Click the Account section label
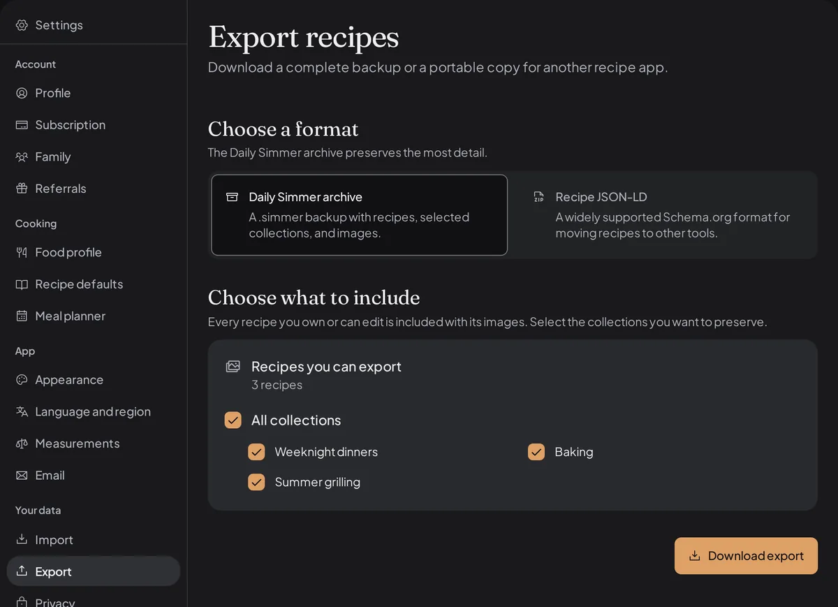838x607 pixels. (36, 64)
